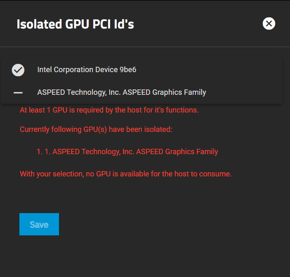
Task: Click the horizontal dash icon beside ASPEED
Action: pyautogui.click(x=18, y=93)
